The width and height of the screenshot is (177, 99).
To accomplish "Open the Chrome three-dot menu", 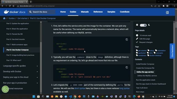I will [175, 6].
